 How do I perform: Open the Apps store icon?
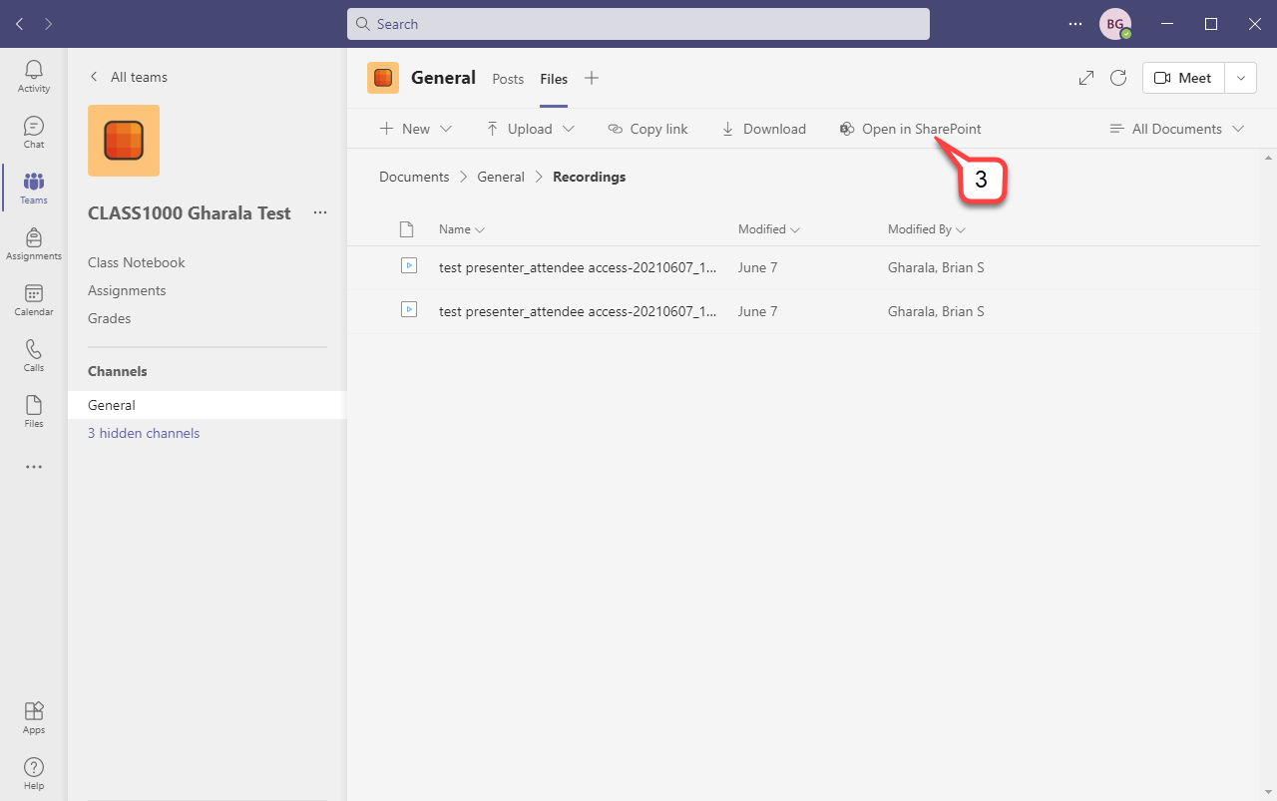[34, 717]
